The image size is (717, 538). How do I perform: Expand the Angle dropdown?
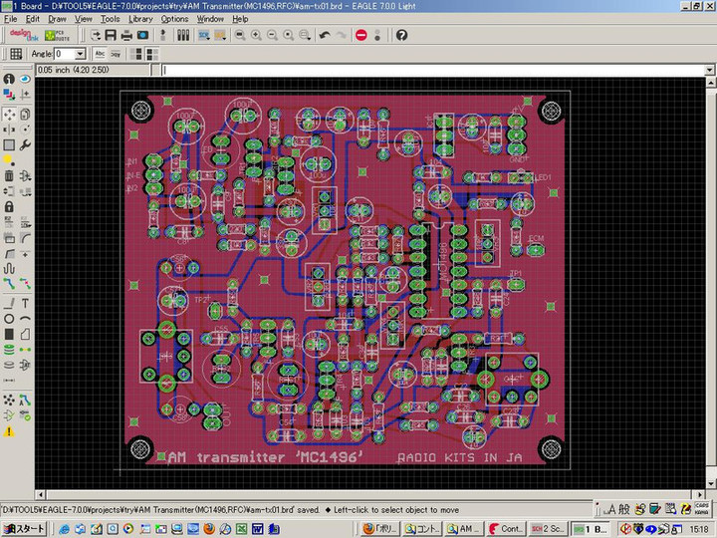[81, 54]
